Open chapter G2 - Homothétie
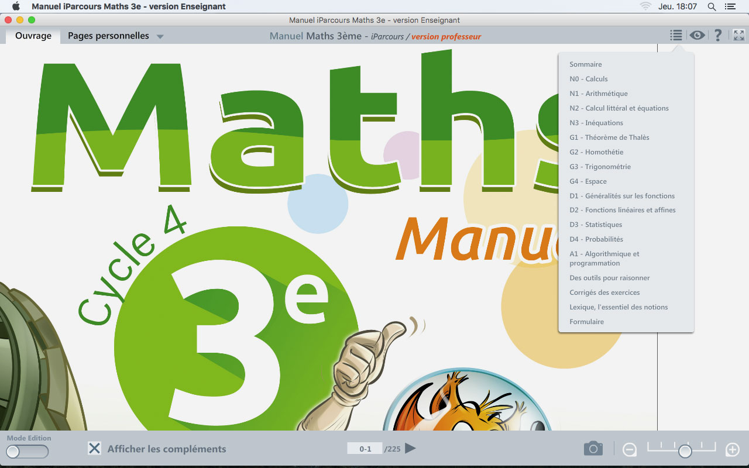The height and width of the screenshot is (468, 749). pos(596,152)
